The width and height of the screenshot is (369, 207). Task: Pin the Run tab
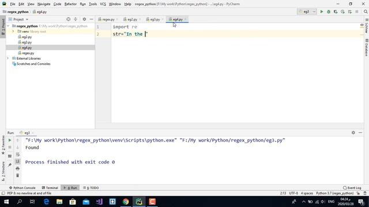[x=10, y=165]
